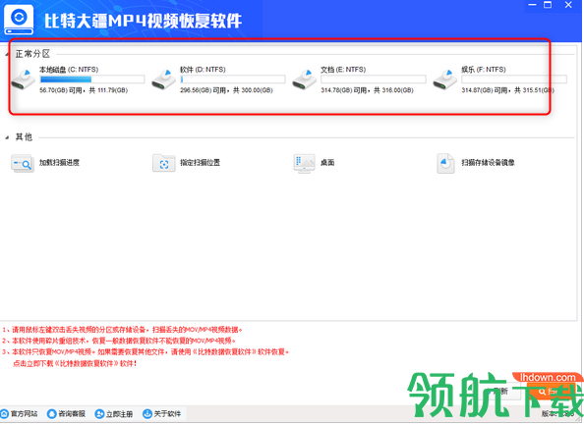
Task: Collapse the 其他 section triangle
Action: pyautogui.click(x=7, y=138)
